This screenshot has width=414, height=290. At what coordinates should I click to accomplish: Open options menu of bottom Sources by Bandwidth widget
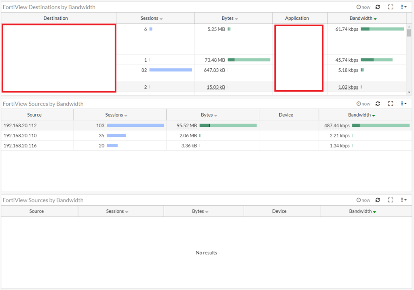[403, 200]
